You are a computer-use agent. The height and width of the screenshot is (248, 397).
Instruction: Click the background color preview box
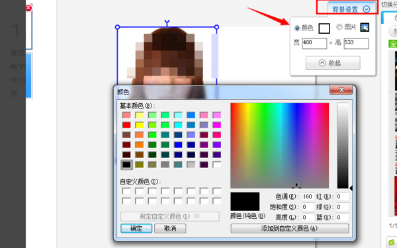(x=324, y=28)
